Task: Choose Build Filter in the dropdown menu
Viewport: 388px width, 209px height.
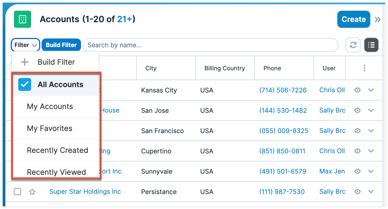Action: 56,62
